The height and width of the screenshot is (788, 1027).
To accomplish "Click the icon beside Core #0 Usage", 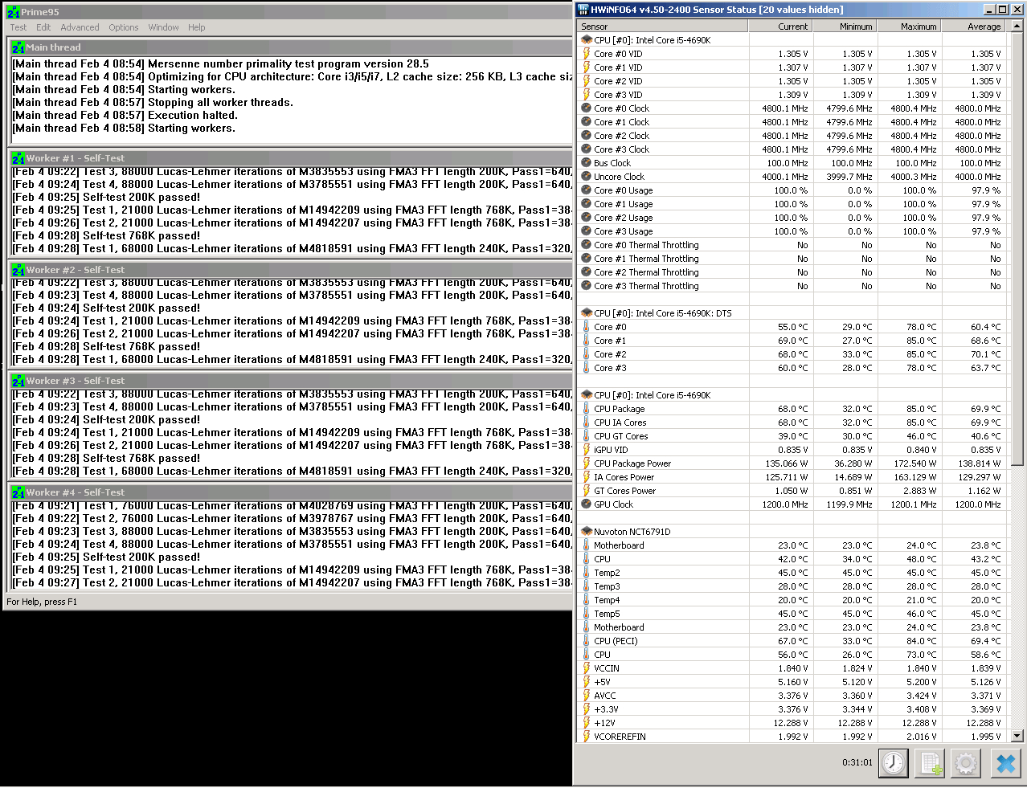I will [x=587, y=190].
